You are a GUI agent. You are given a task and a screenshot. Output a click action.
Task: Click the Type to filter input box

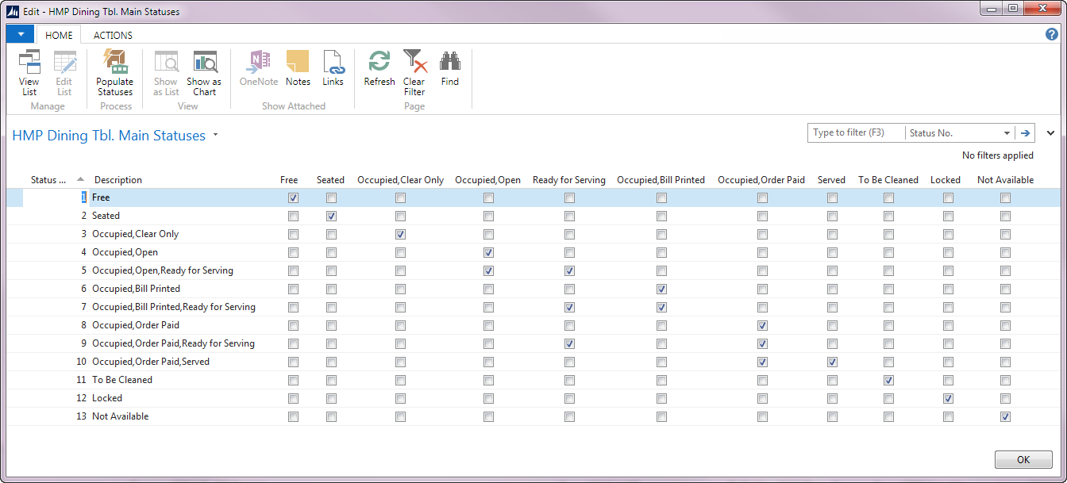pos(856,133)
